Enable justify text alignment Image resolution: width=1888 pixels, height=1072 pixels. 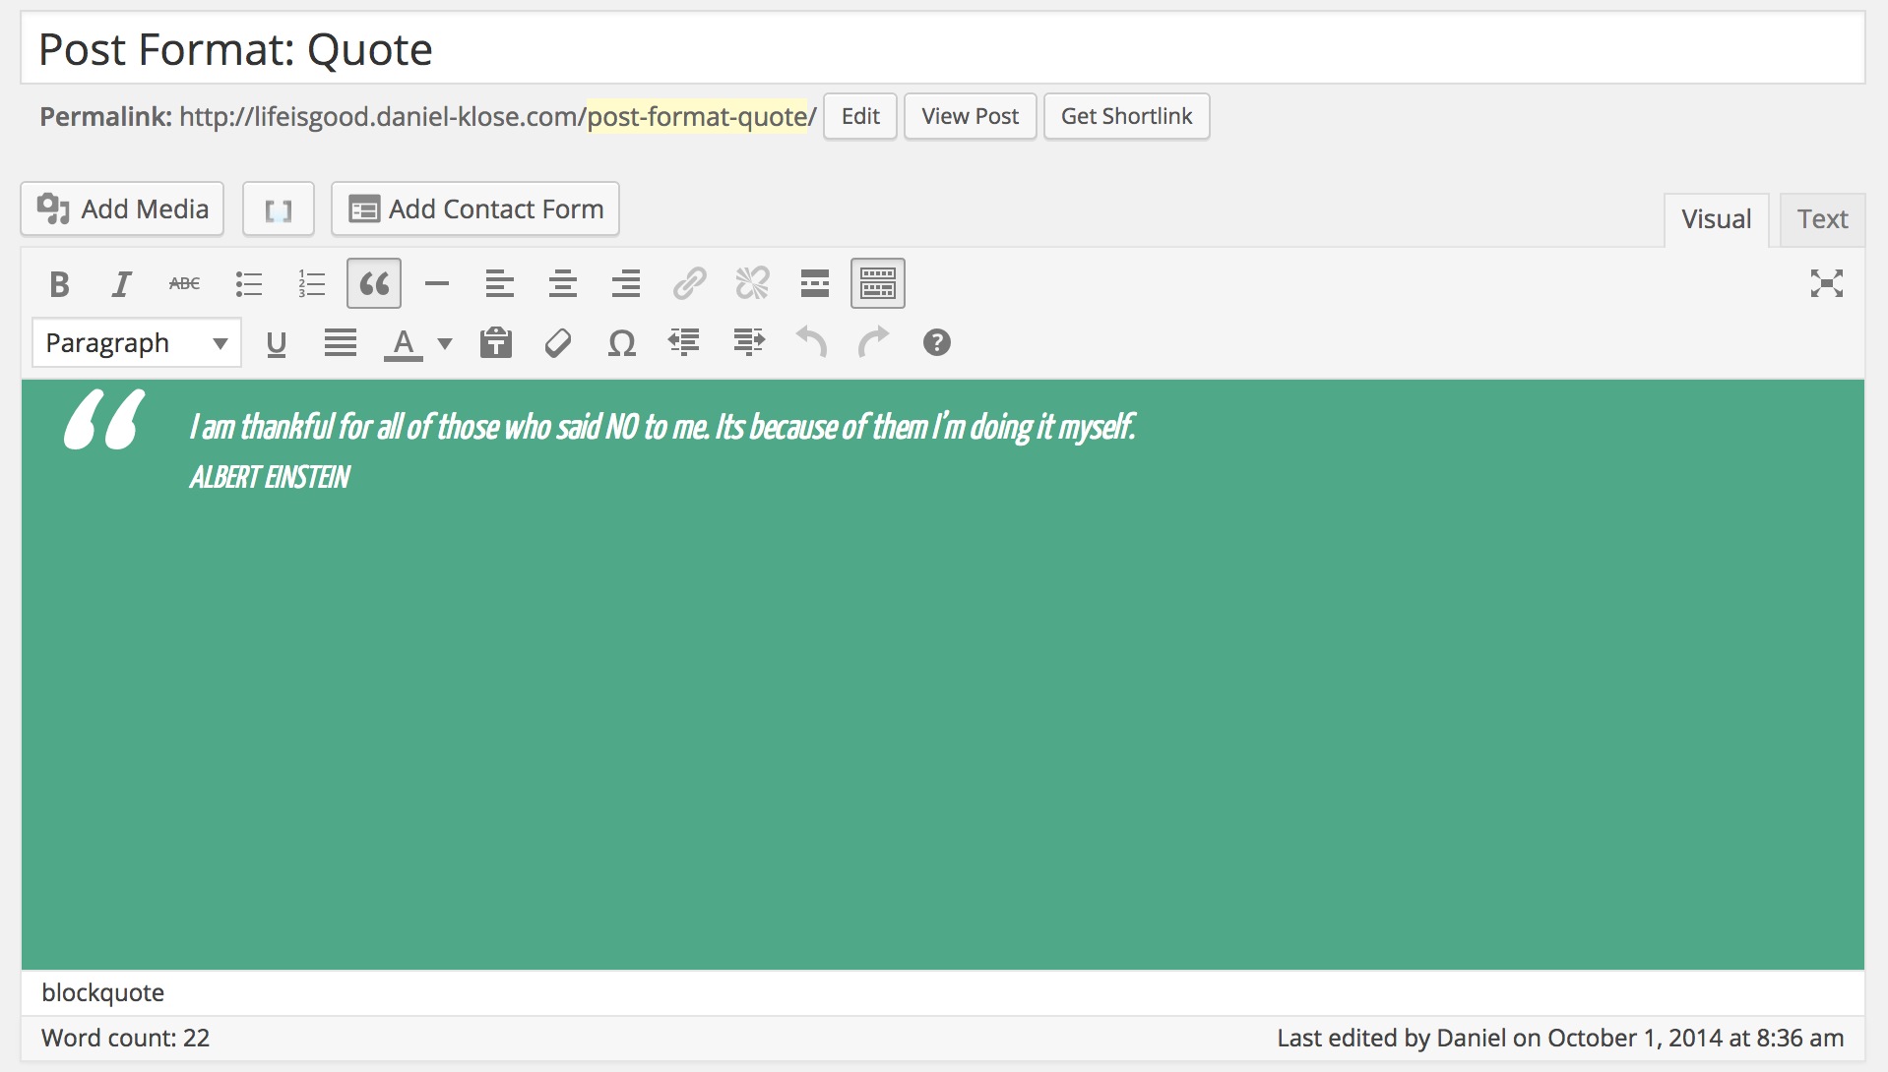(x=340, y=343)
